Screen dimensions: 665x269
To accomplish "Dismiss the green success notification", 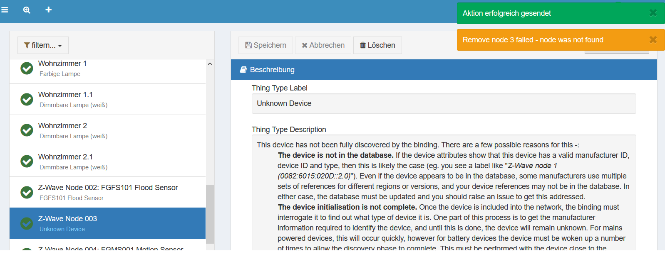I will click(x=653, y=13).
